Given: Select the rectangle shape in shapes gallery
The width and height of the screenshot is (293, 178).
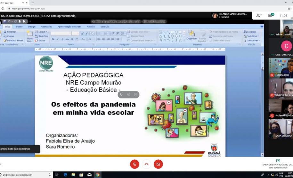Looking at the screenshot, I should pos(173,32).
